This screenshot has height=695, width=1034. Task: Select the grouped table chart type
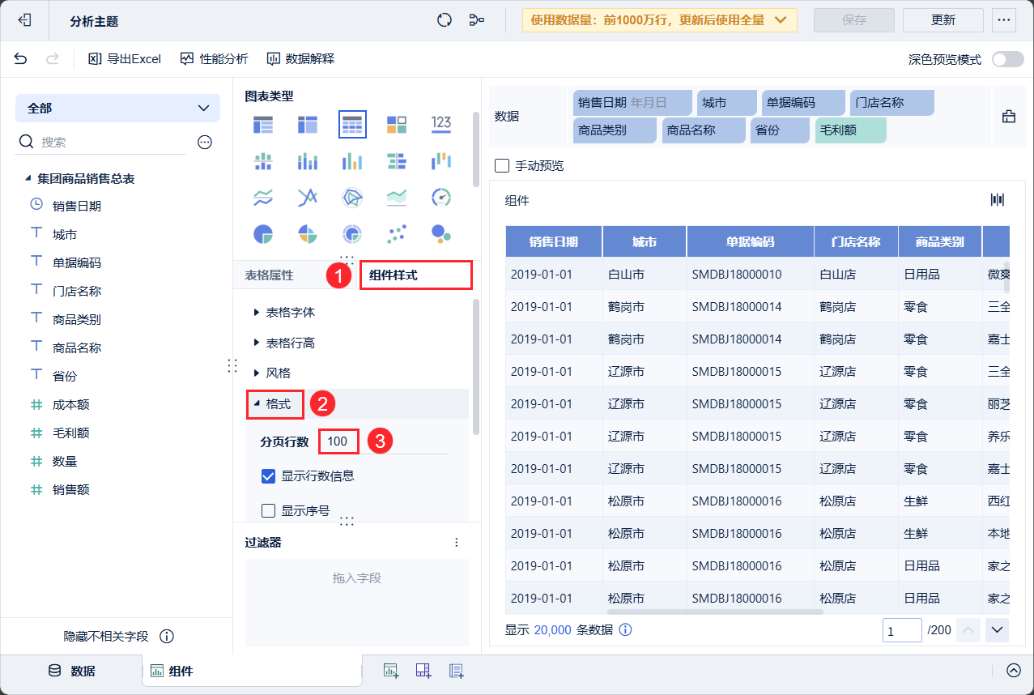[x=263, y=124]
